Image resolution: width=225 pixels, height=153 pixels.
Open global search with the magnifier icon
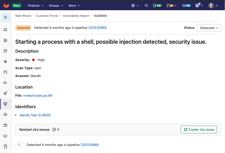(146, 5)
